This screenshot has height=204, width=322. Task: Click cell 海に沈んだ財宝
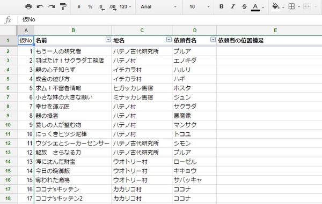[73, 162]
